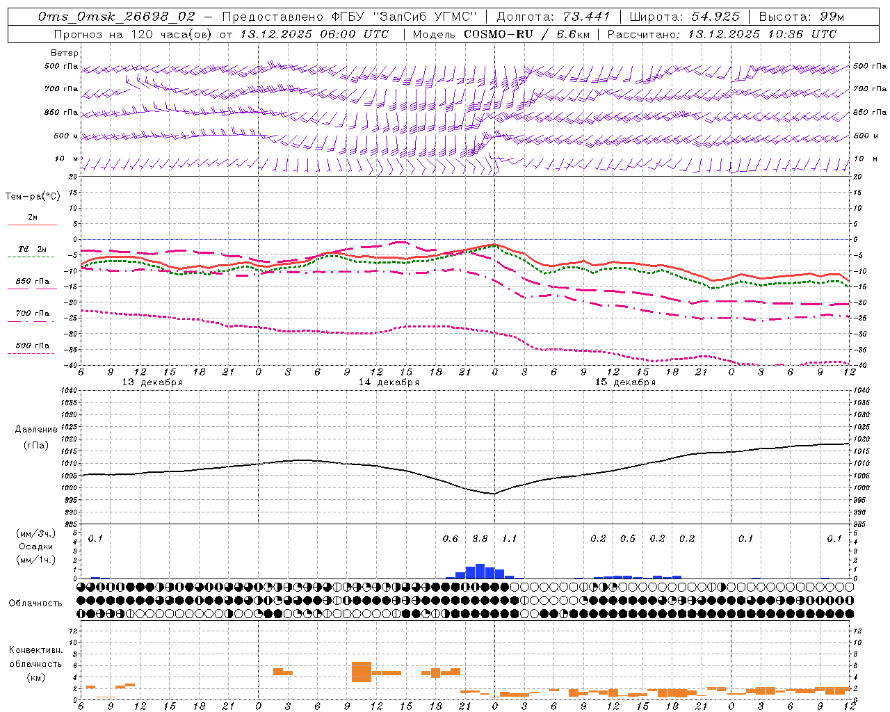Click the (мм/1ч.) precipitation unit label
890x712 pixels.
tap(35, 560)
